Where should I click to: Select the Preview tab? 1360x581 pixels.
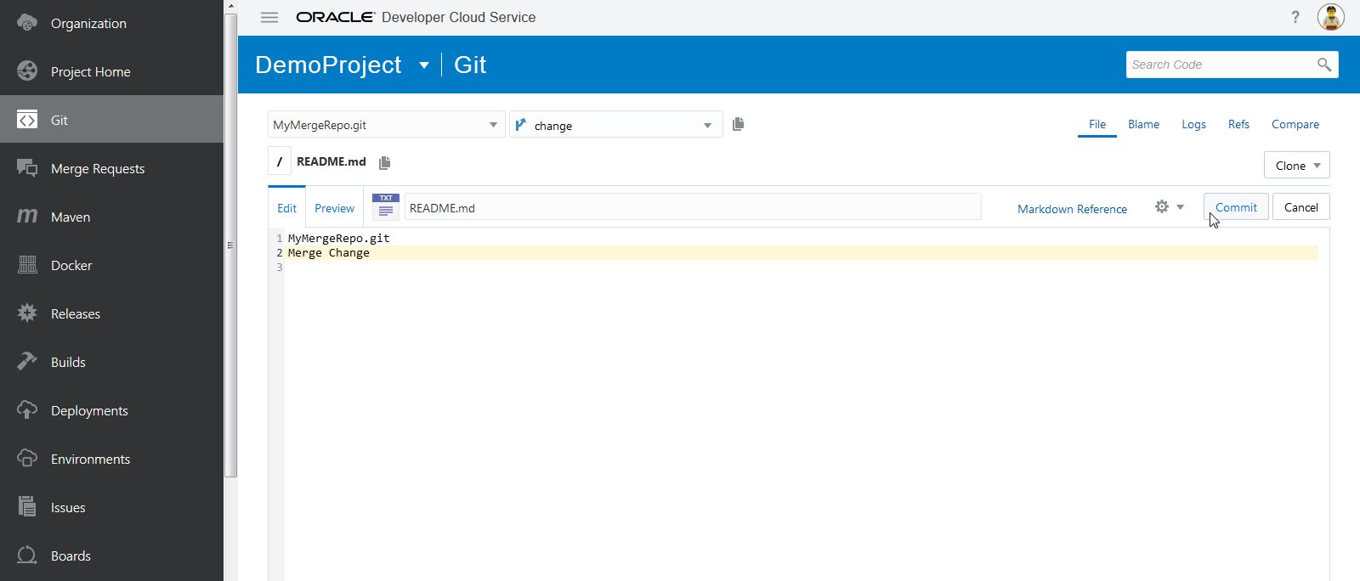pyautogui.click(x=334, y=207)
